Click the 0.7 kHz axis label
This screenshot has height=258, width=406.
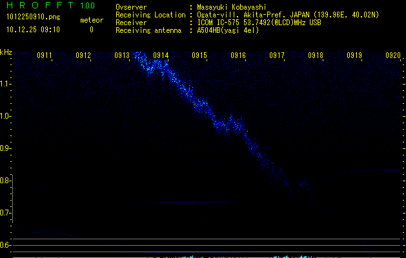point(5,213)
